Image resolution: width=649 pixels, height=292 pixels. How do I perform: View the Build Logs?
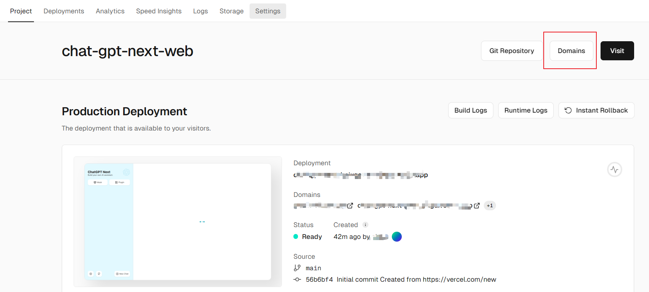coord(470,110)
